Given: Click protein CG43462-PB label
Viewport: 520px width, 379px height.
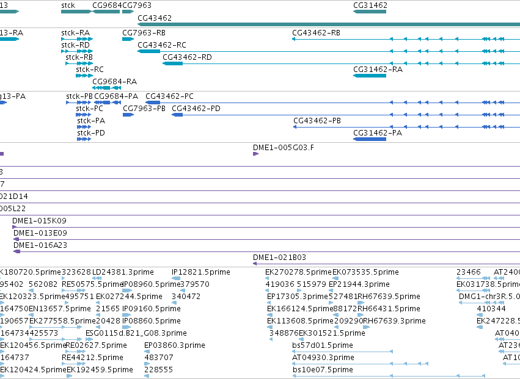Looking at the screenshot, I should pyautogui.click(x=317, y=121).
